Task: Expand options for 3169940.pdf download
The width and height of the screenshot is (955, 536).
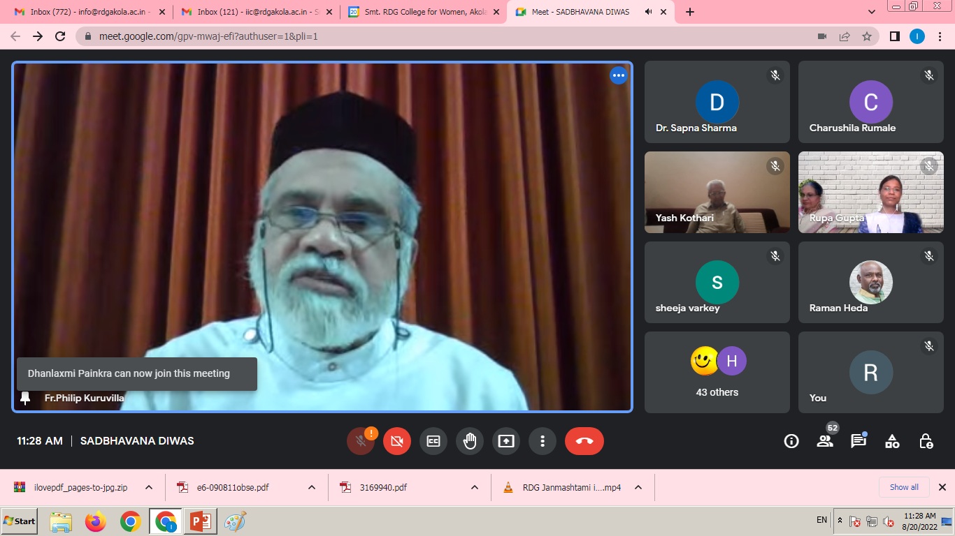Action: click(x=475, y=488)
